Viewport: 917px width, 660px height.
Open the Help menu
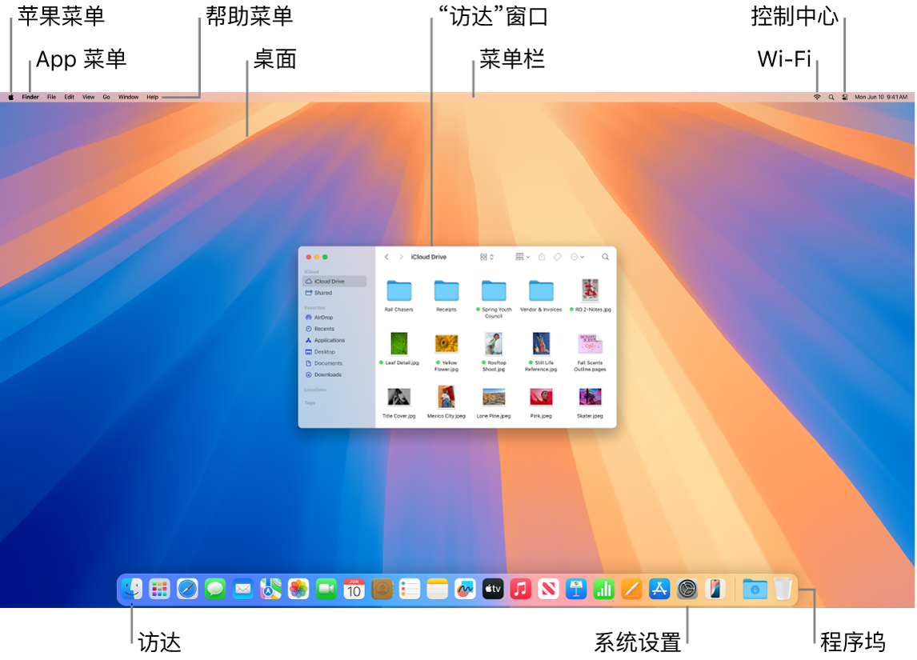[153, 97]
